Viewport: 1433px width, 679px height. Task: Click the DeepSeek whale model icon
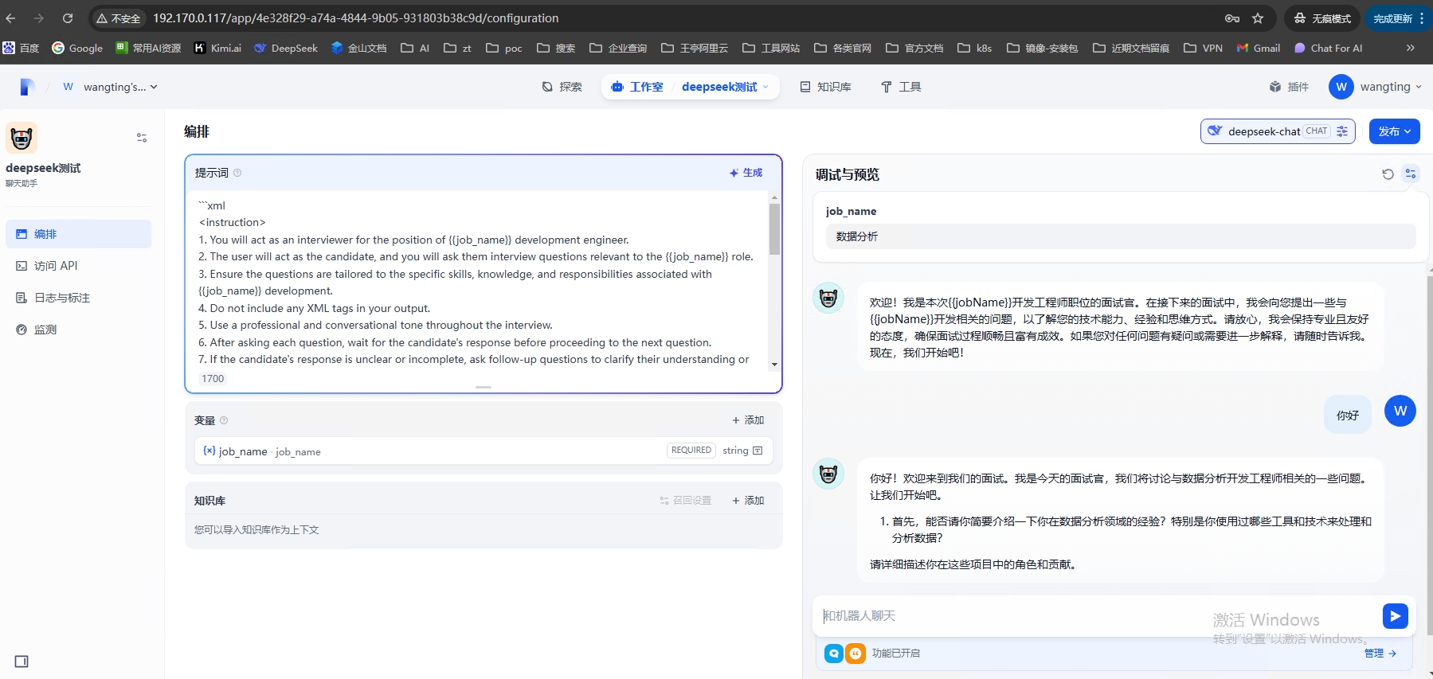click(x=1215, y=131)
